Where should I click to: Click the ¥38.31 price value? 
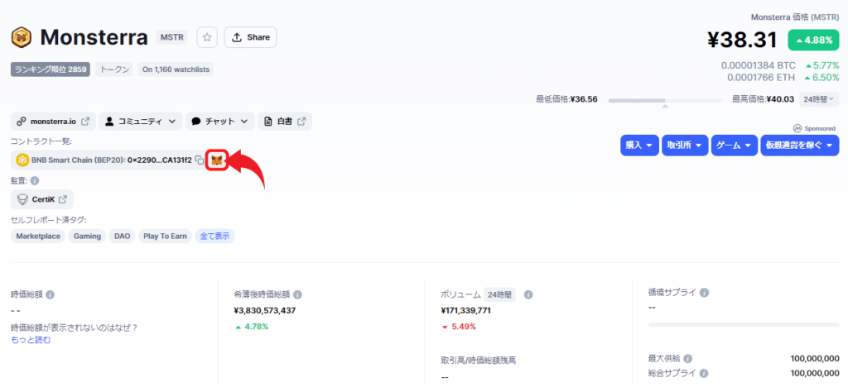742,40
